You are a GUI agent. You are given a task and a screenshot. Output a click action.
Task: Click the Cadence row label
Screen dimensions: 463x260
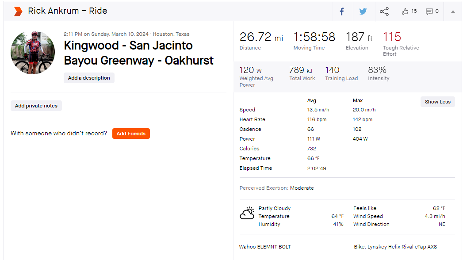250,129
